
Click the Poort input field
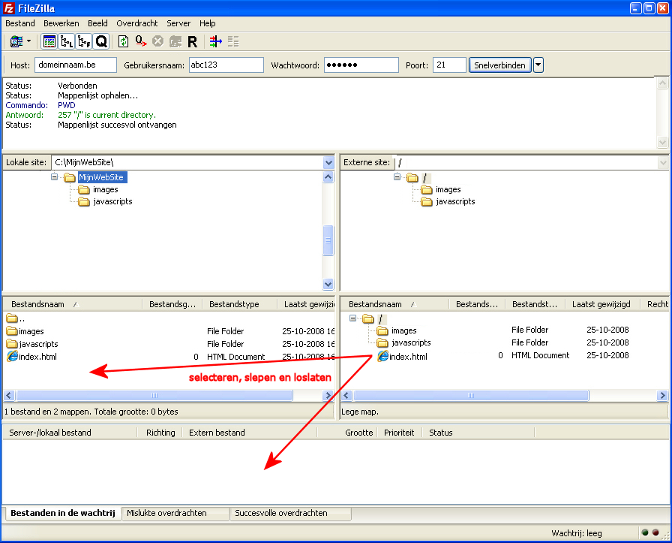pos(449,65)
